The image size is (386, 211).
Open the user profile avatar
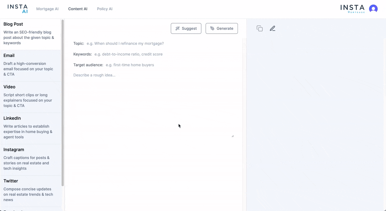coord(373,9)
